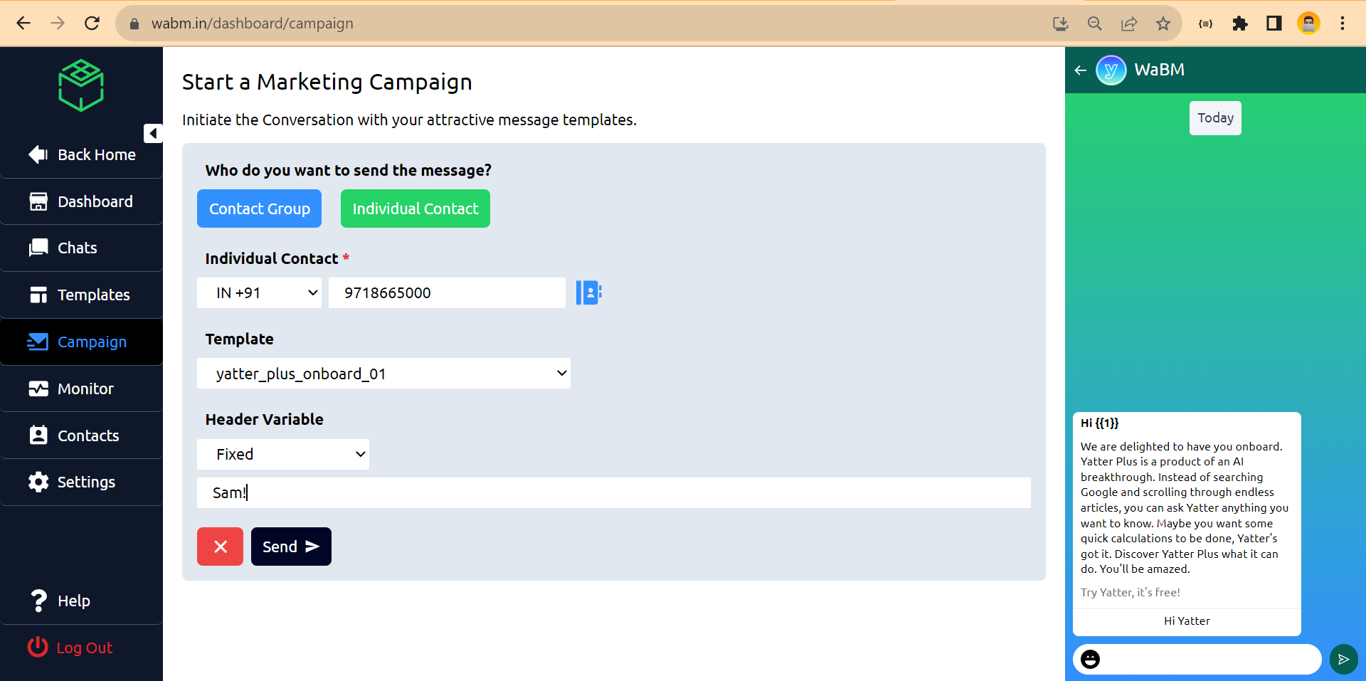Expand the country code IN +91 dropdown
1366x681 pixels.
(x=259, y=293)
